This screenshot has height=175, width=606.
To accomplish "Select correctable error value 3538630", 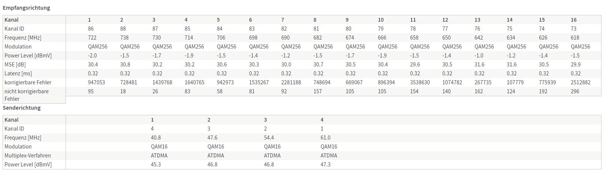I will 420,82.
